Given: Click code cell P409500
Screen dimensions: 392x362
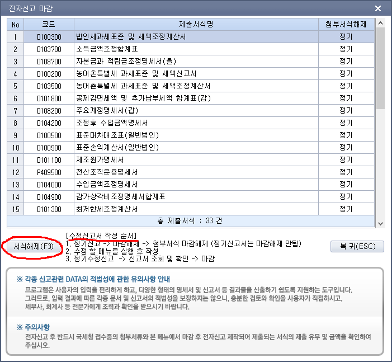Looking at the screenshot, I should point(49,172).
